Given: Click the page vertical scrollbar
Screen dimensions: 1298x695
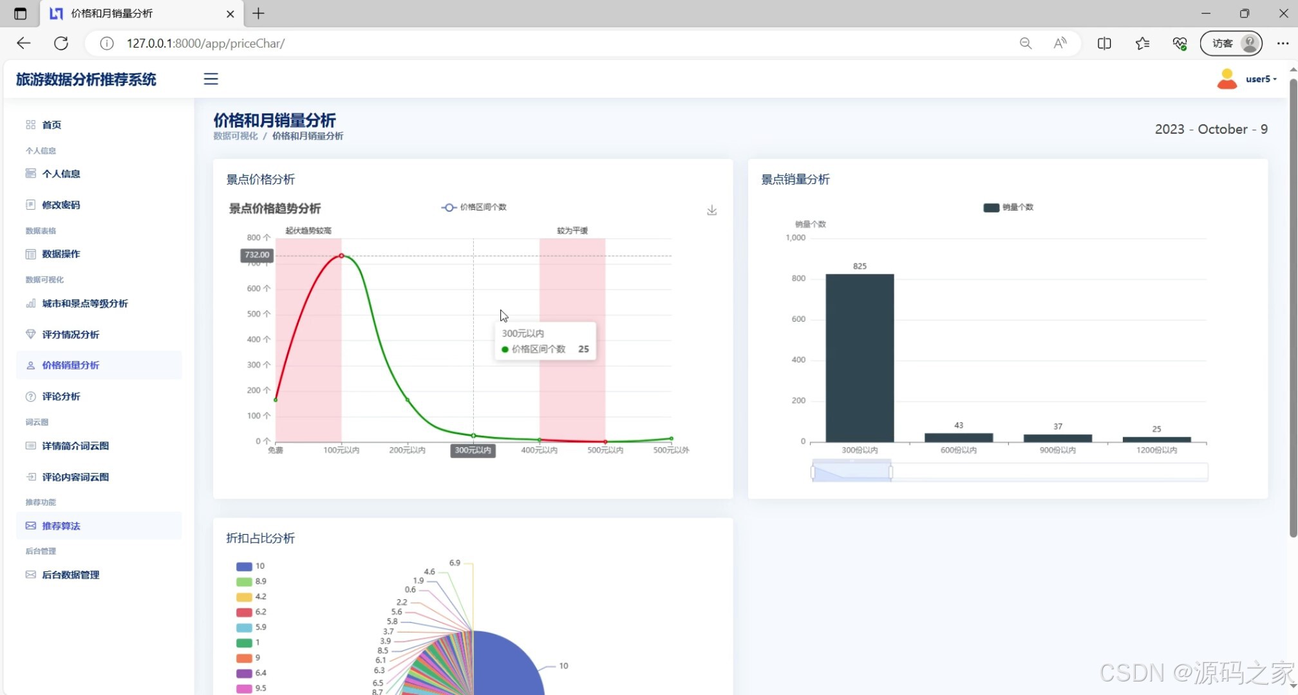Looking at the screenshot, I should pyautogui.click(x=1293, y=309).
